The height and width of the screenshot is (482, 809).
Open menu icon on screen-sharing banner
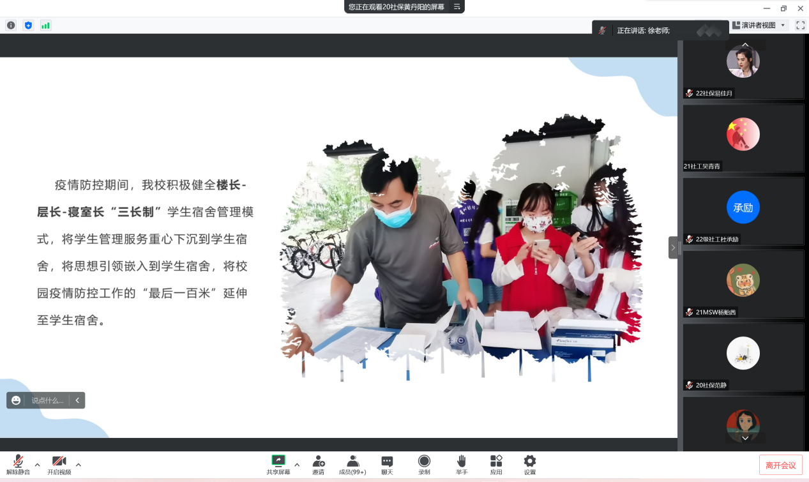click(457, 7)
